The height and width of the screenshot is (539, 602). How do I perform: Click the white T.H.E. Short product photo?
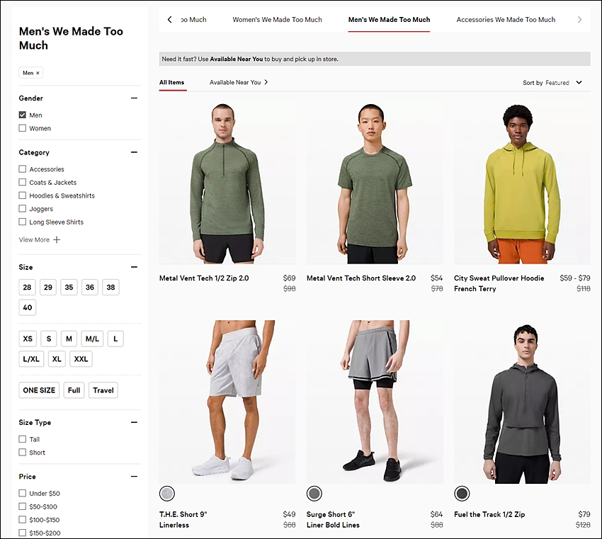(x=227, y=402)
